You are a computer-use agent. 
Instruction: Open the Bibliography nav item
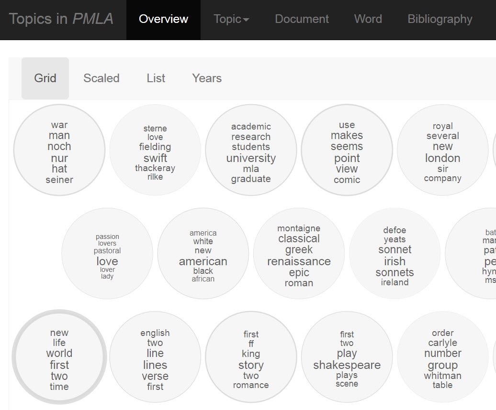440,19
